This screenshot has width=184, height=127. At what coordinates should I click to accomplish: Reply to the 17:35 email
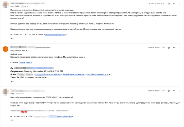[x=174, y=91]
